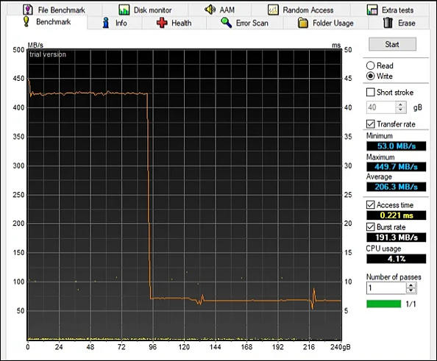Click the Number of passes input field
Screen dimensions: 437x361
tap(386, 287)
